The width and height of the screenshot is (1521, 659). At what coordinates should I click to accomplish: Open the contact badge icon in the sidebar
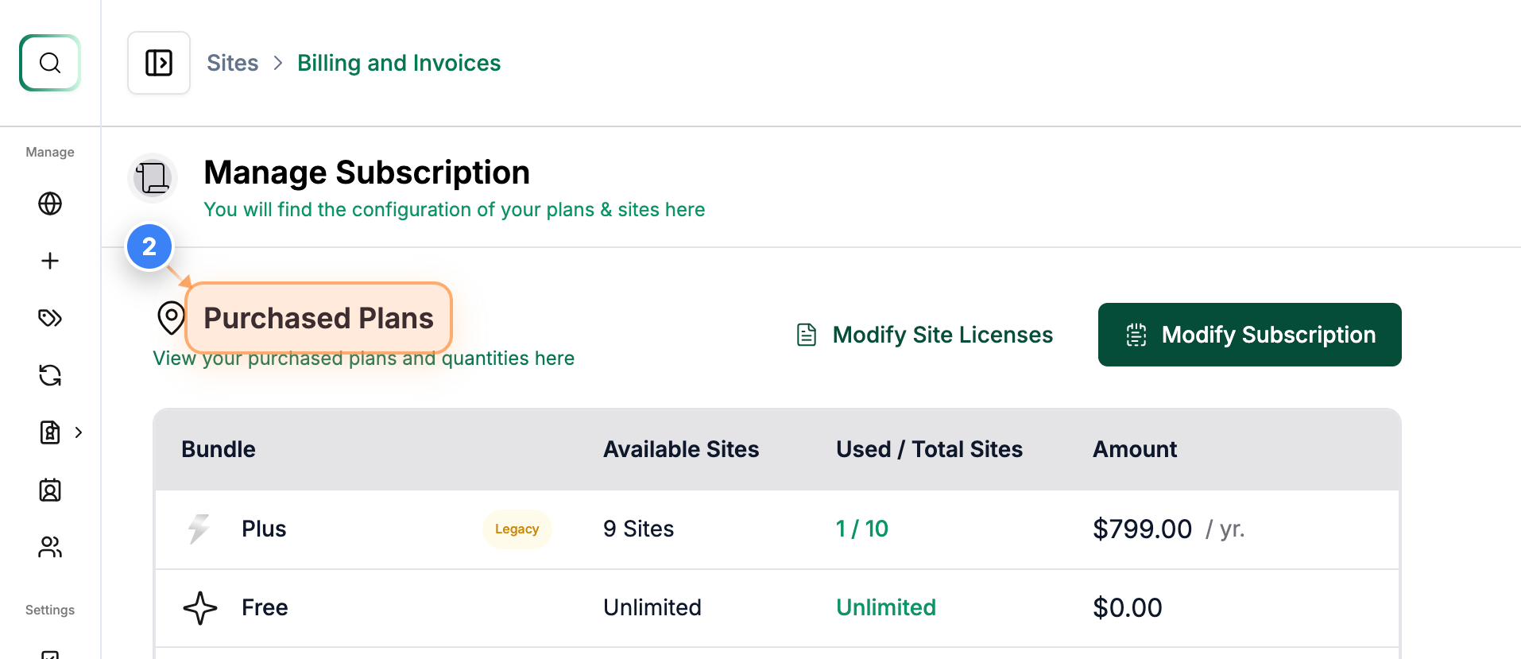(x=50, y=490)
